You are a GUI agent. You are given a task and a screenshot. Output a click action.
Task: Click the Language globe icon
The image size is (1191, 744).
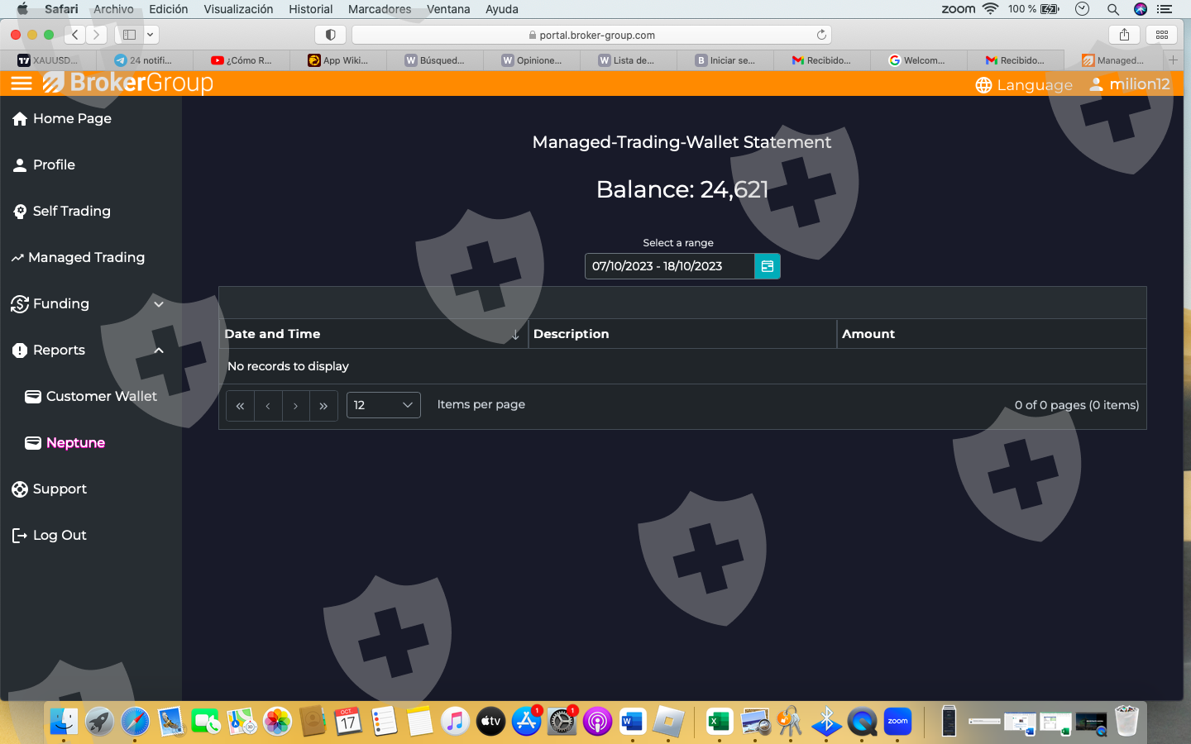coord(983,85)
